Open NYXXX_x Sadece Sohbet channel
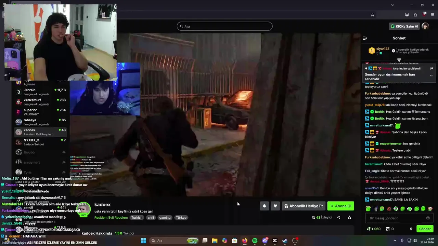The image size is (438, 246). 40,142
